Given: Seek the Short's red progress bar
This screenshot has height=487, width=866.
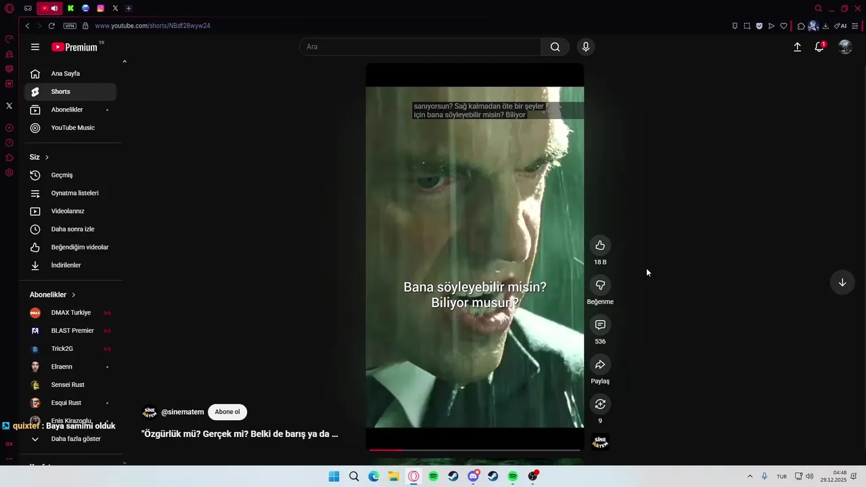Looking at the screenshot, I should point(474,450).
